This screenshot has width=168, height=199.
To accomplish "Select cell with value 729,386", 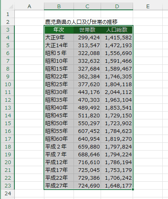I will pos(87,178).
